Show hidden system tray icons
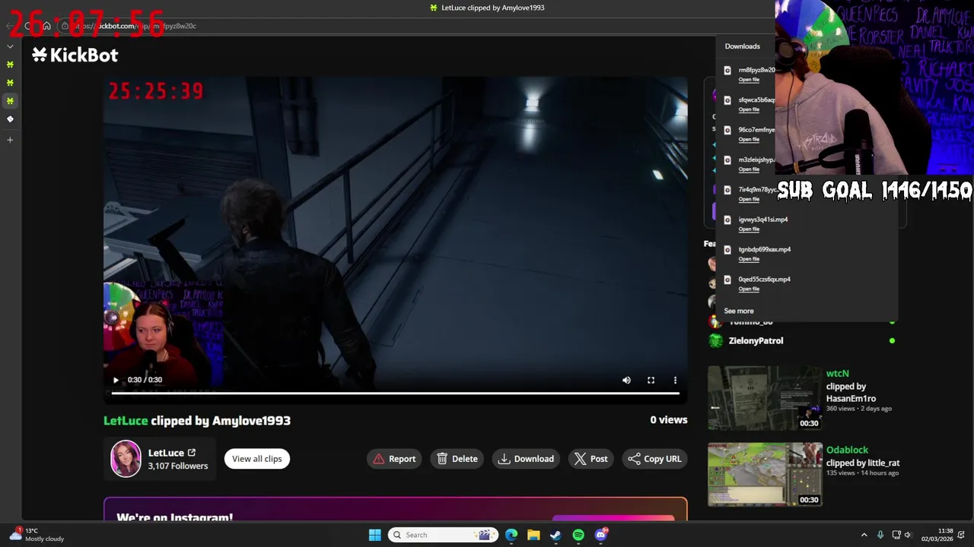This screenshot has width=974, height=547. point(864,535)
